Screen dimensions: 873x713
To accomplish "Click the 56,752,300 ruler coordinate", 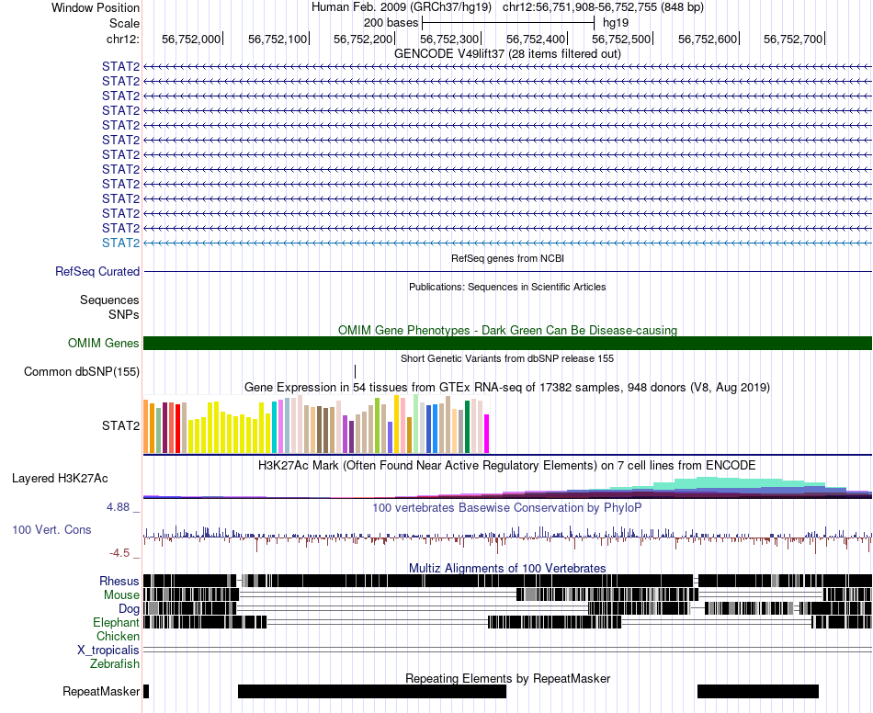I will [x=449, y=39].
